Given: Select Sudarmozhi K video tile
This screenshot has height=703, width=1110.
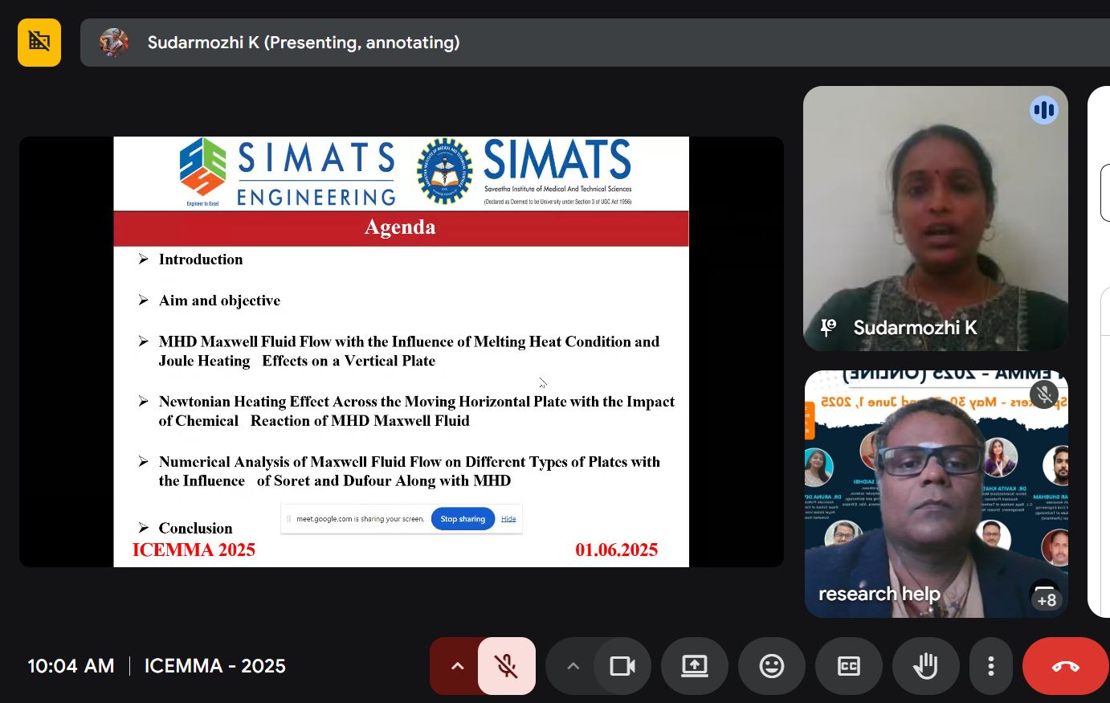Looking at the screenshot, I should 936,219.
